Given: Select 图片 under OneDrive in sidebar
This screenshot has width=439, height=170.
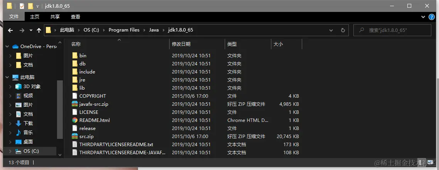Looking at the screenshot, I should pyautogui.click(x=28, y=56).
